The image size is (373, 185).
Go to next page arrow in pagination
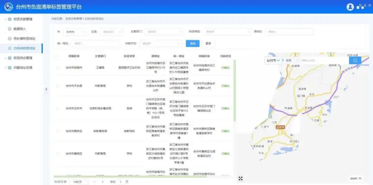[x=103, y=182]
